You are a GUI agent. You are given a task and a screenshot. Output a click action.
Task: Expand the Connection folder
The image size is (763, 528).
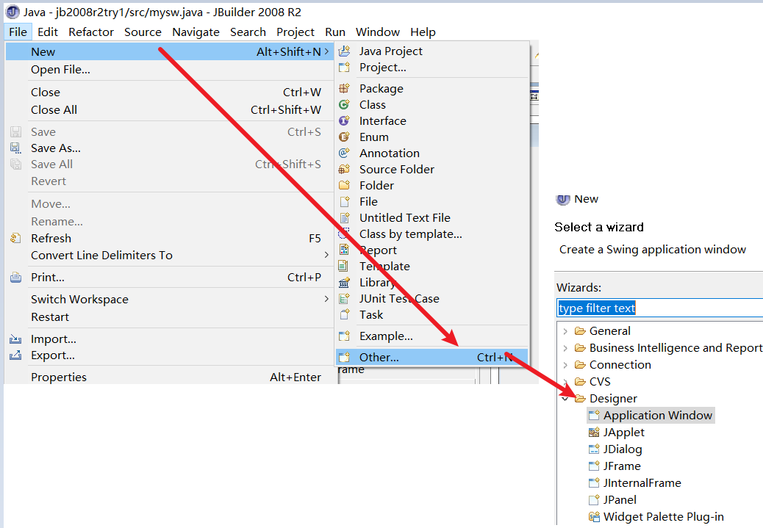[x=565, y=365]
